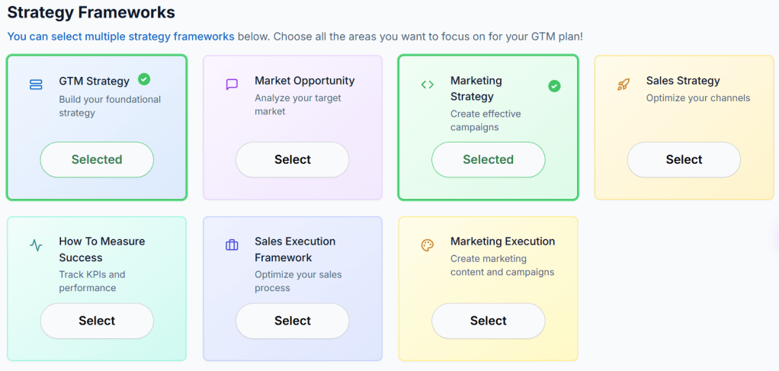Deselect the GTM Strategy framework
The image size is (779, 371).
pyautogui.click(x=97, y=160)
